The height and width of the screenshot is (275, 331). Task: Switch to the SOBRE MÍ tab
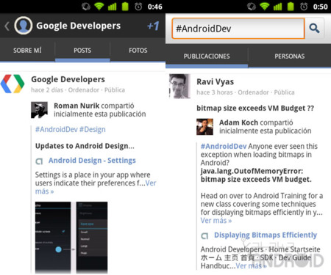point(27,51)
